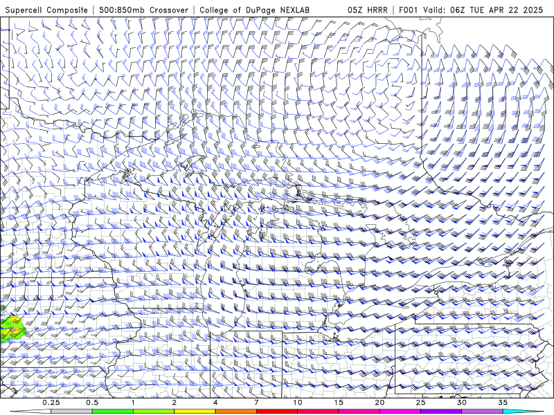This screenshot has height=415, width=554.
Task: Click the yellow color bar segment
Action: [195, 412]
